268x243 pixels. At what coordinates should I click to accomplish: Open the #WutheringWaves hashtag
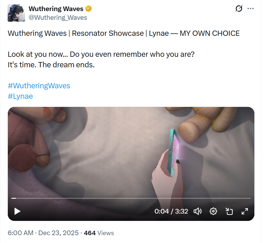click(x=39, y=86)
